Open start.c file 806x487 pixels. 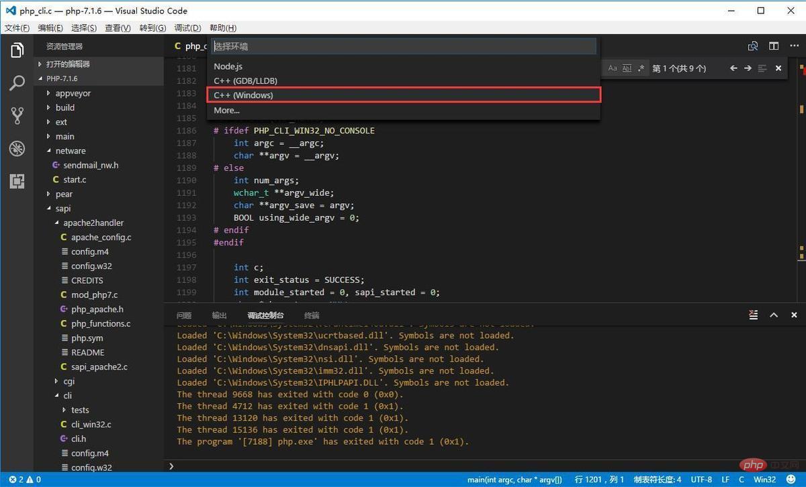tap(99, 180)
